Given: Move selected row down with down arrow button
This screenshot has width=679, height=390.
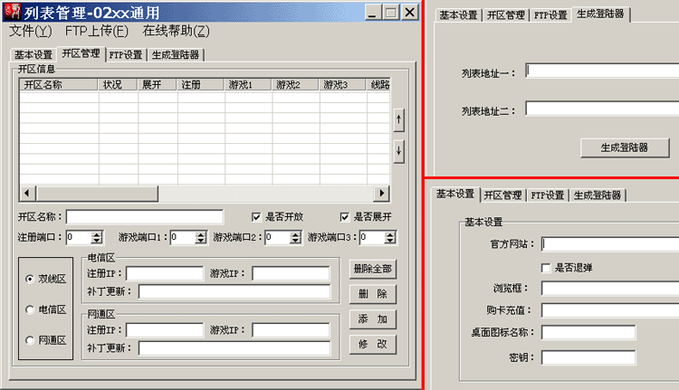Looking at the screenshot, I should [398, 151].
